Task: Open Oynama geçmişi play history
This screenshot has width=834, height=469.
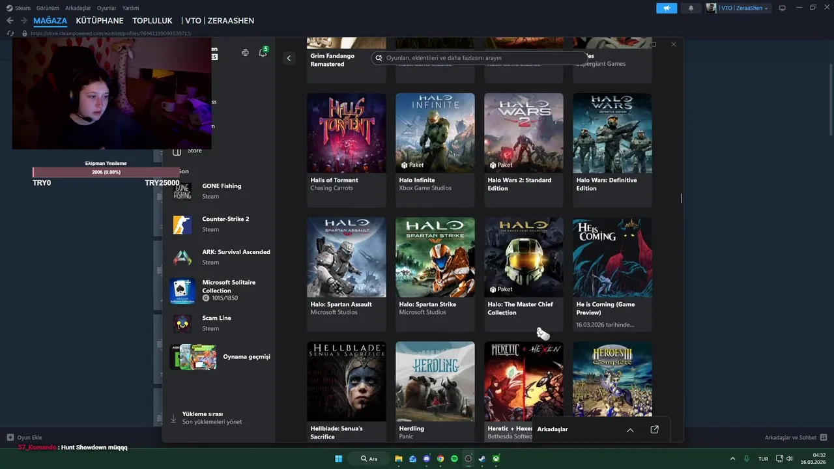Action: coord(220,357)
